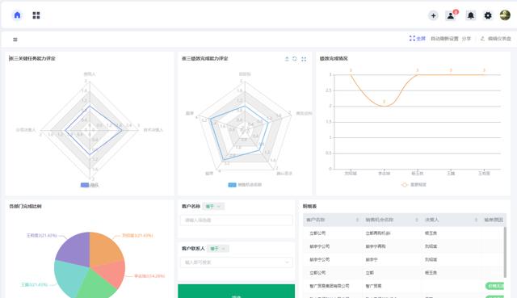Open the notifications bell
The width and height of the screenshot is (517, 298).
coord(470,15)
